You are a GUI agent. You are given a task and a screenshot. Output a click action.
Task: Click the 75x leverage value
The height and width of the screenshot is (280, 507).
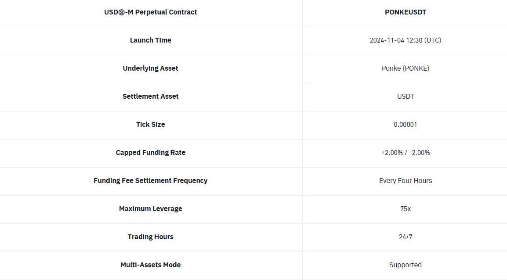(x=406, y=209)
